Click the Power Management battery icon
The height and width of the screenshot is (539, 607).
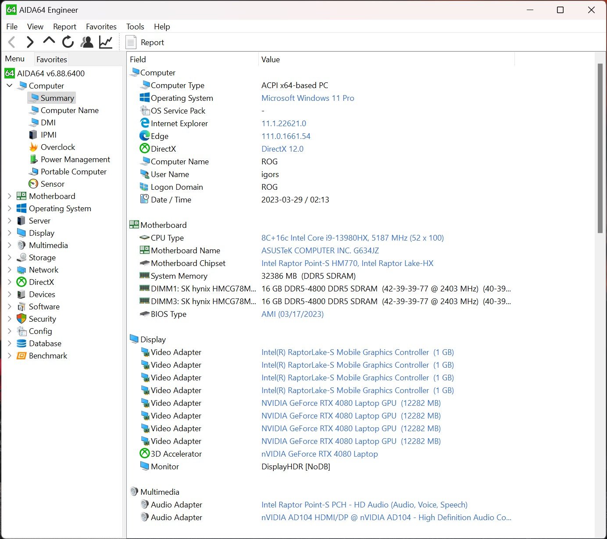point(33,159)
